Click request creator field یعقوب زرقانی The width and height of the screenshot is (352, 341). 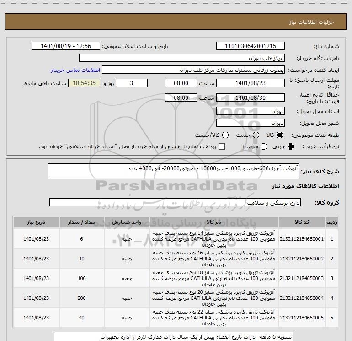193,70
